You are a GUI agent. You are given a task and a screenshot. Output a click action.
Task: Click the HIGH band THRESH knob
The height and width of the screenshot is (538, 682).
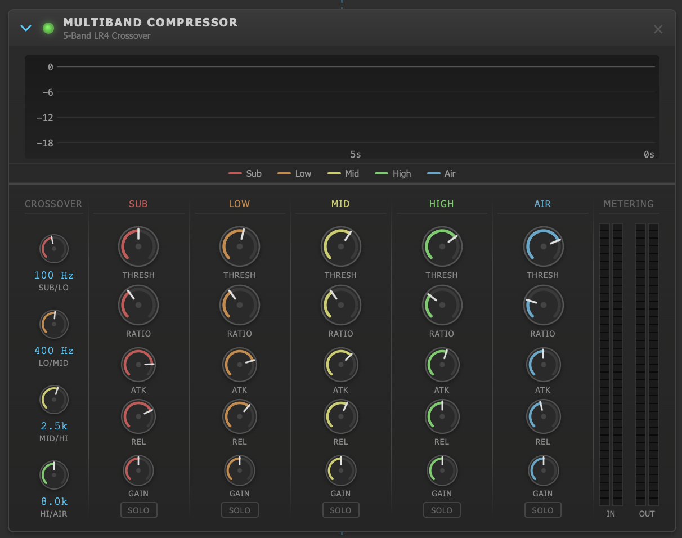click(x=442, y=246)
